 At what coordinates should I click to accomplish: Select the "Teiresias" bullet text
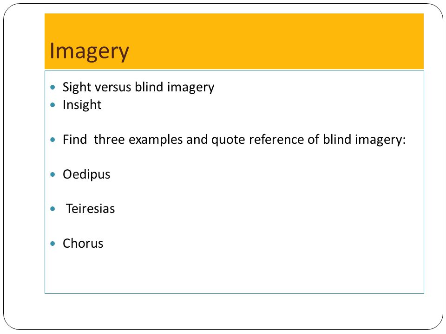(x=91, y=209)
